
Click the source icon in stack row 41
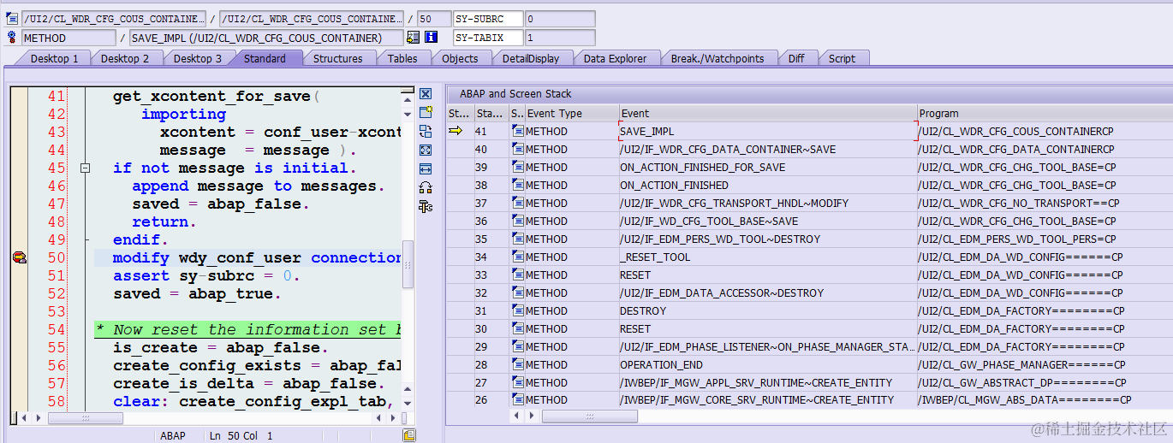pos(517,131)
